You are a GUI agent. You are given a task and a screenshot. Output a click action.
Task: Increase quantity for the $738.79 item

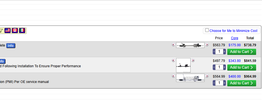pyautogui.click(x=224, y=52)
